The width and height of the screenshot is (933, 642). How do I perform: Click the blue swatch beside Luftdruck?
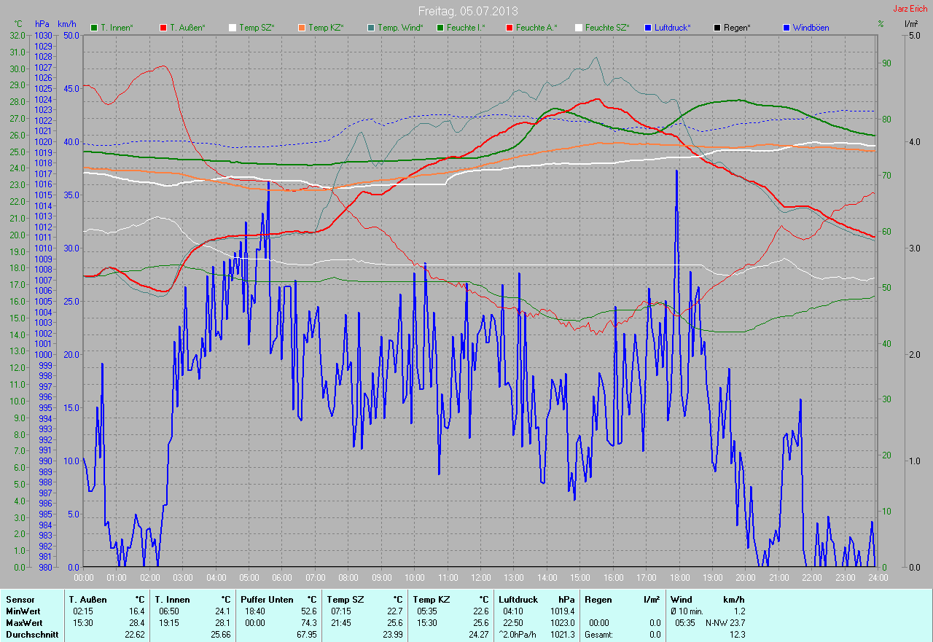(648, 28)
